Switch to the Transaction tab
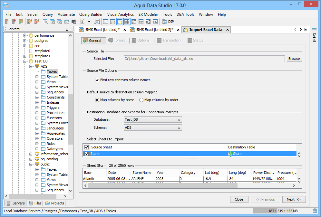321x217 pixels. [169, 41]
